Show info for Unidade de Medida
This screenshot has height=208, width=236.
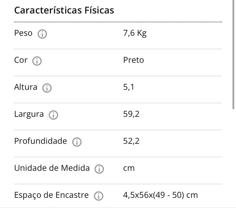[99, 169]
